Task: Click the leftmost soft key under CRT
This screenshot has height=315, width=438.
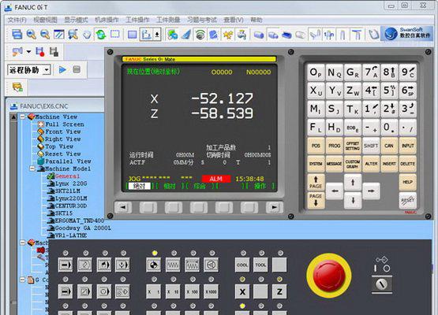Action: coord(122,207)
